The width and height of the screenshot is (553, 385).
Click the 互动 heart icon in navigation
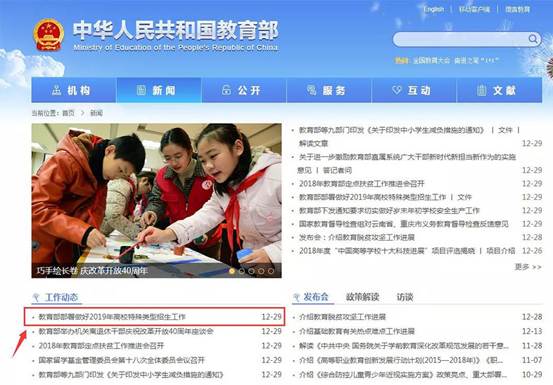pos(397,90)
